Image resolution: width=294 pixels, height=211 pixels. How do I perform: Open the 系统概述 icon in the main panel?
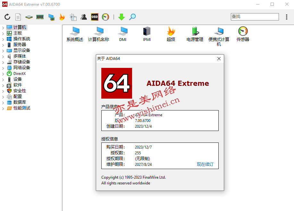click(x=75, y=34)
